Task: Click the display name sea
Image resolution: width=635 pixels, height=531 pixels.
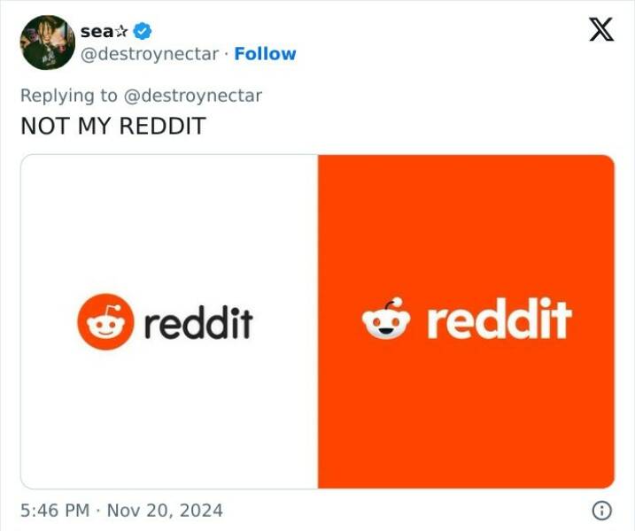Action: (x=97, y=32)
